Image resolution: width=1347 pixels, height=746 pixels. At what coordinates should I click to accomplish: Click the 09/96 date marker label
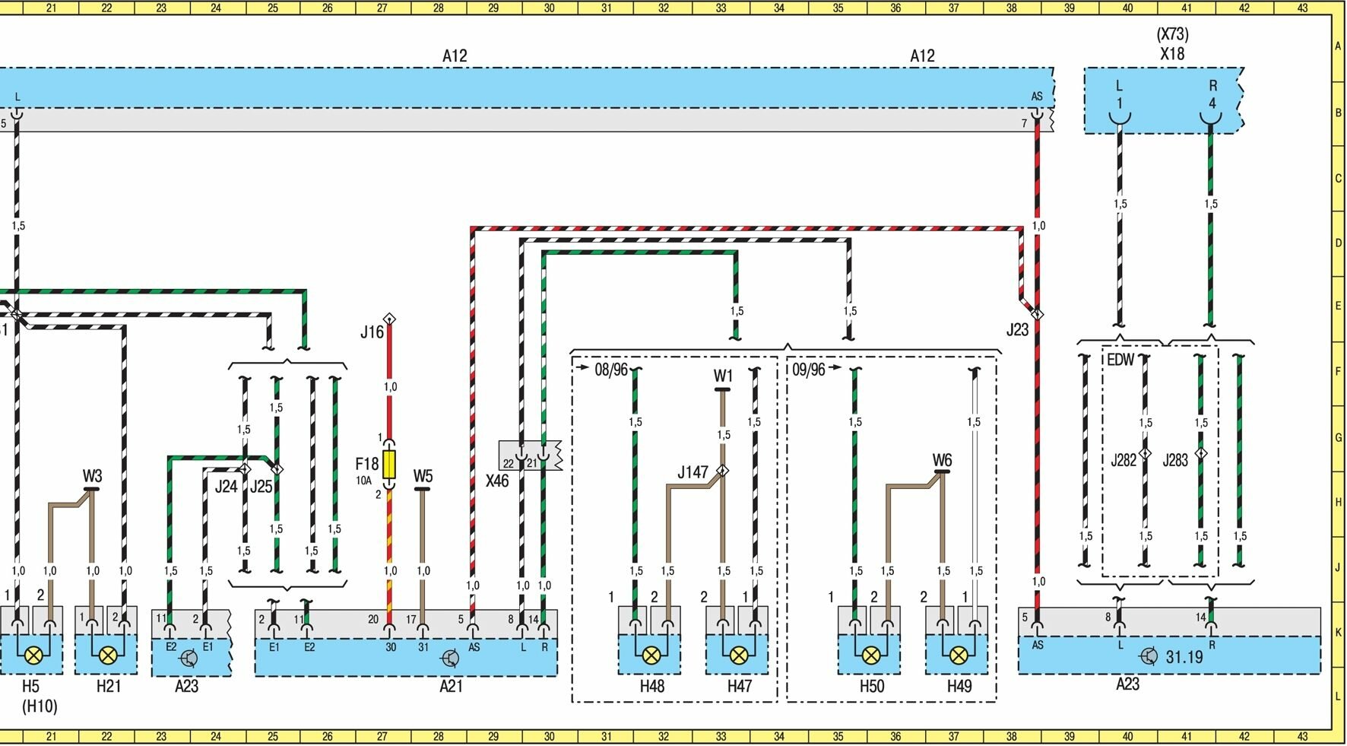pos(808,370)
